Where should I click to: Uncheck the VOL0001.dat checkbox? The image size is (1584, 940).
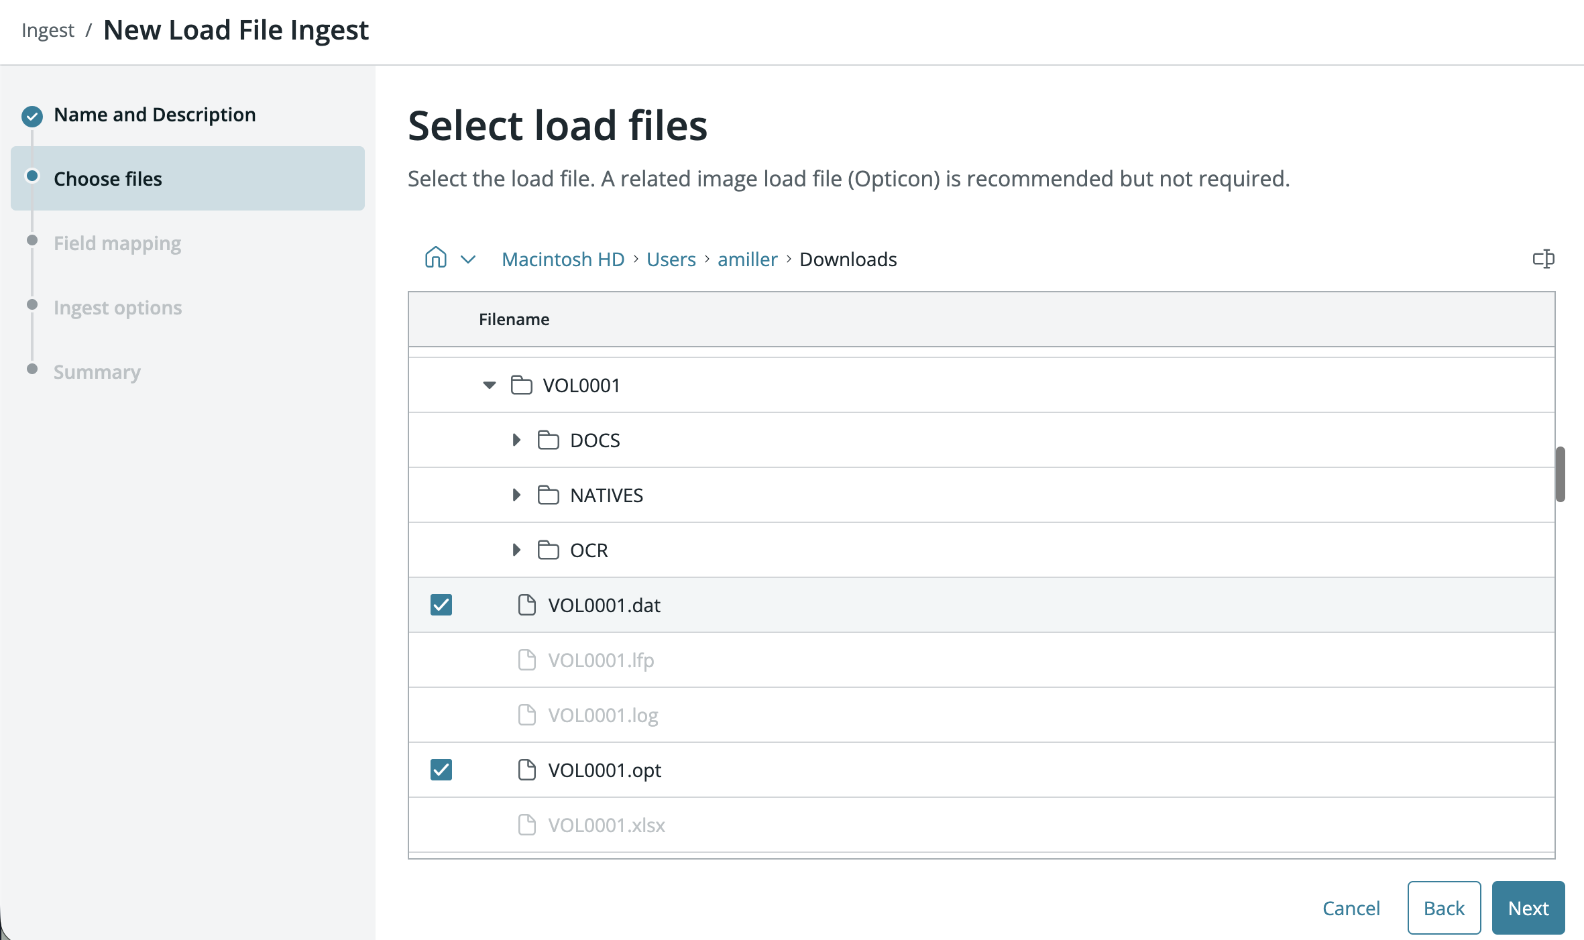(441, 605)
